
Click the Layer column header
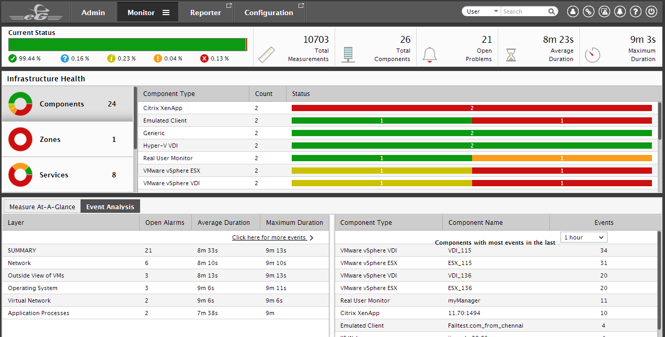pyautogui.click(x=71, y=223)
